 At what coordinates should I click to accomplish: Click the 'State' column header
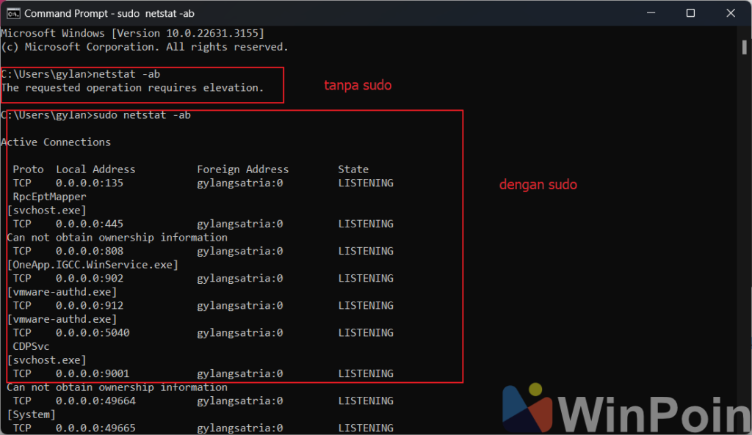tap(353, 169)
